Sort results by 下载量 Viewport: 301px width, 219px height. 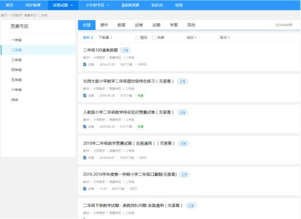(x=105, y=37)
